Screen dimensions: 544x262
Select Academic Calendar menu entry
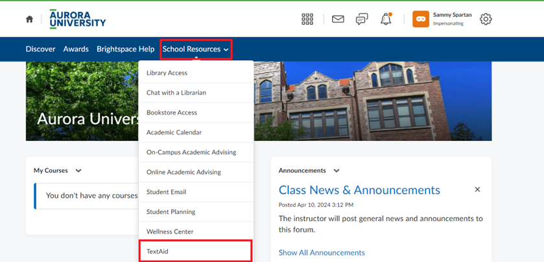pos(196,132)
